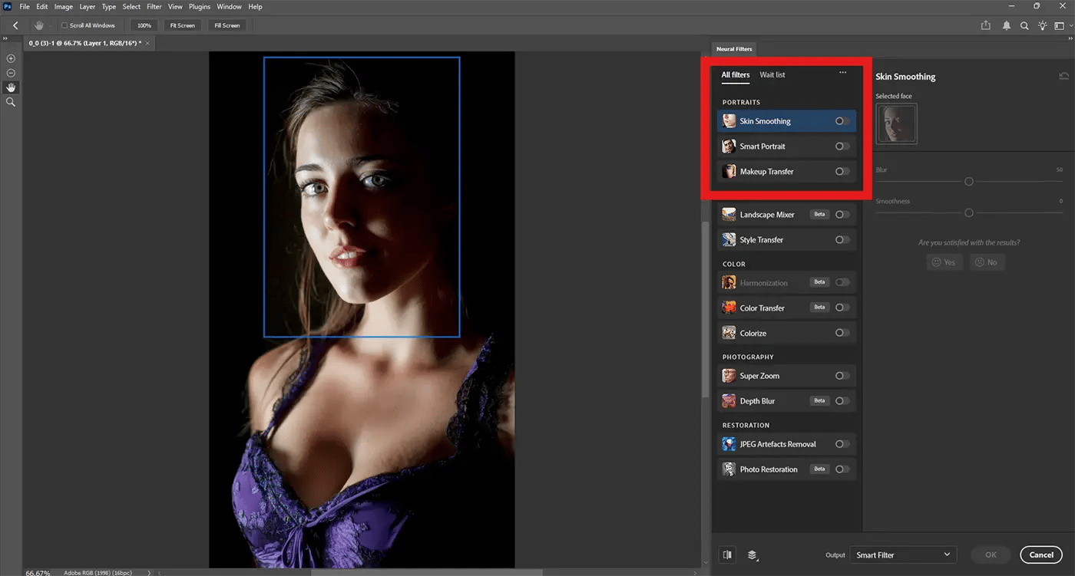Open the Share icon in top bar
The width and height of the screenshot is (1075, 576).
[986, 25]
